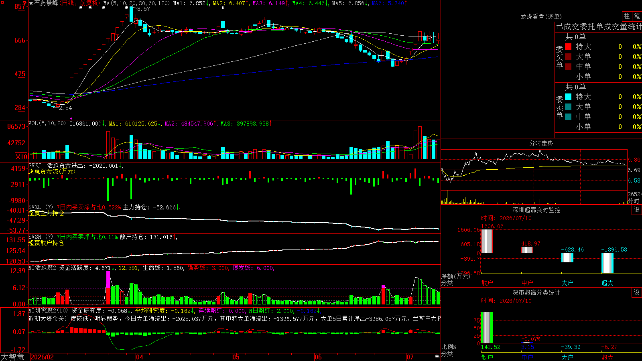This screenshot has height=361, width=642.
Task: Select the SVZL (7) indicator label
Action: 41,207
